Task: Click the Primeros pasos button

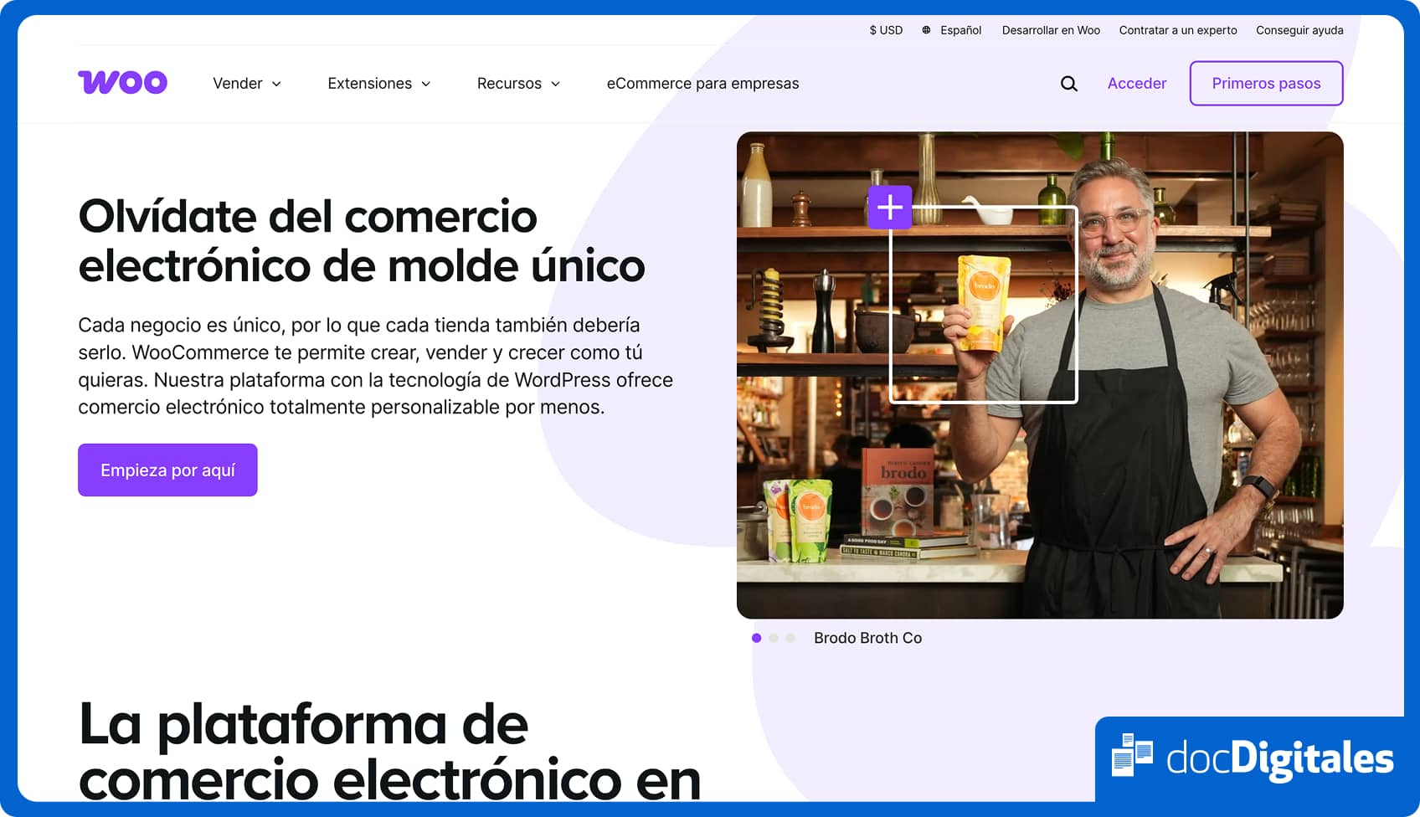Action: click(x=1266, y=84)
